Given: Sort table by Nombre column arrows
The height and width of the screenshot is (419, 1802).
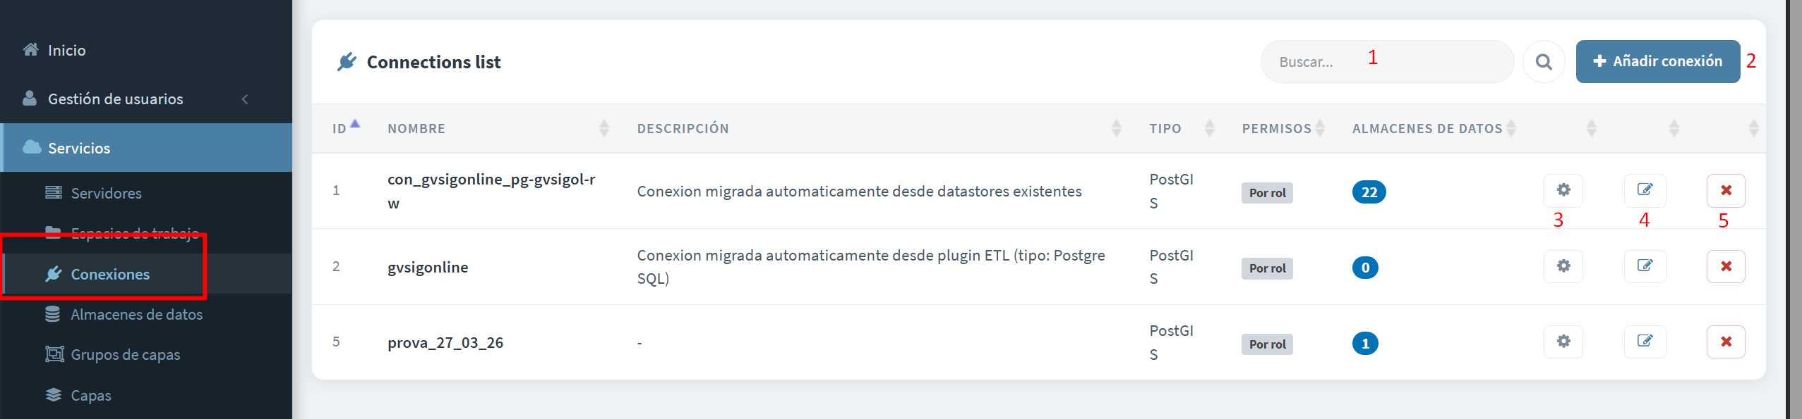Looking at the screenshot, I should [x=603, y=128].
